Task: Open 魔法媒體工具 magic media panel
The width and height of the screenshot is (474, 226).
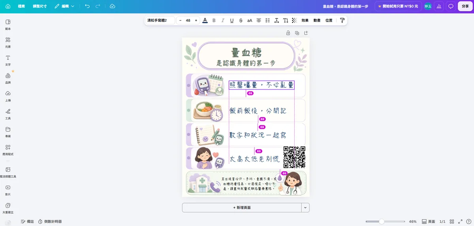Action: tap(8, 172)
